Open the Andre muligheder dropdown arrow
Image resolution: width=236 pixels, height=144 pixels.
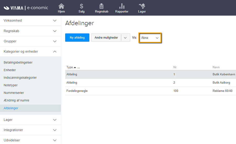point(125,38)
